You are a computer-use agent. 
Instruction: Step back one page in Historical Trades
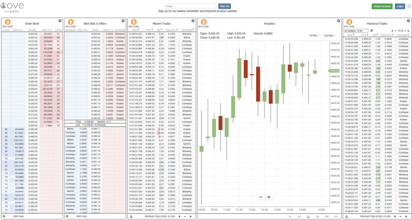[x=396, y=31]
